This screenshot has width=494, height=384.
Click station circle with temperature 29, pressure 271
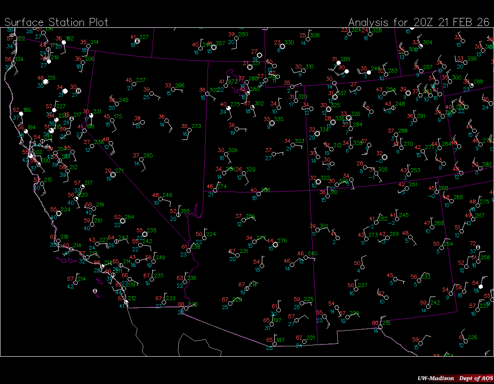pos(113,175)
